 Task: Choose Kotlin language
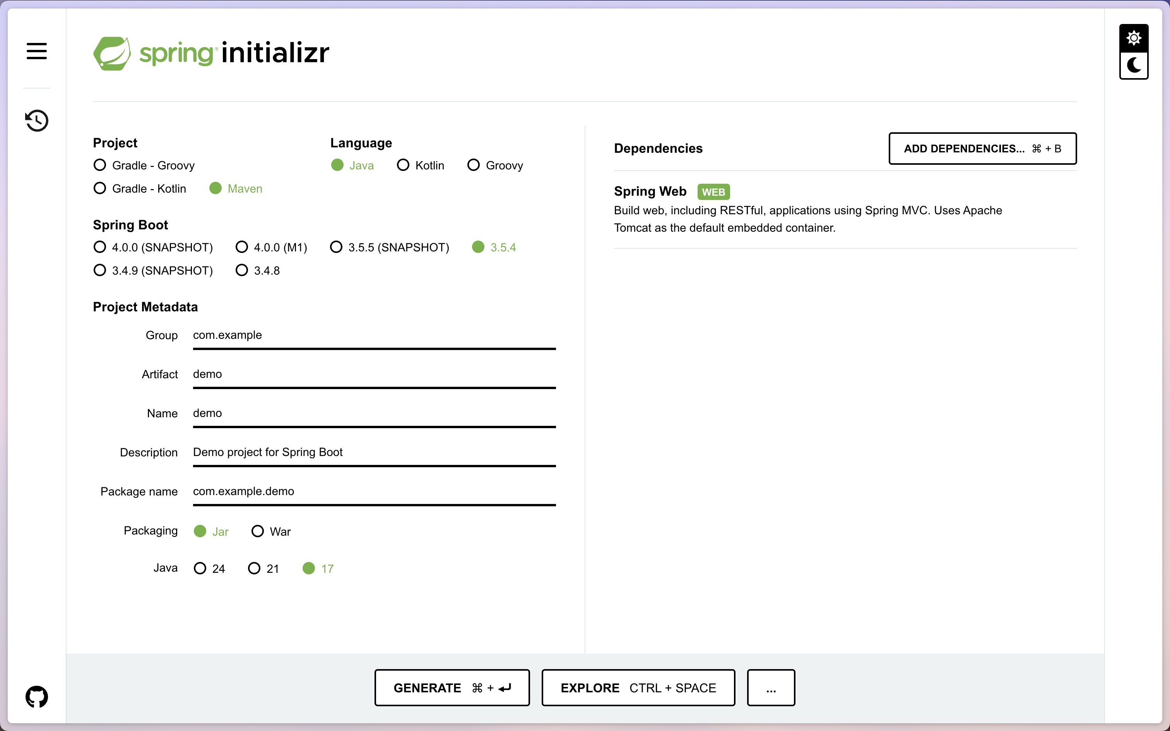point(421,166)
